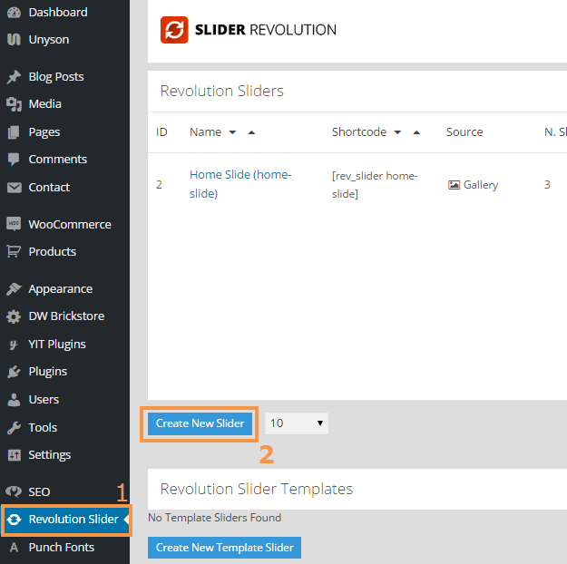Screen dimensions: 567x564
Task: Click the Slider Revolution logo icon
Action: point(173,30)
